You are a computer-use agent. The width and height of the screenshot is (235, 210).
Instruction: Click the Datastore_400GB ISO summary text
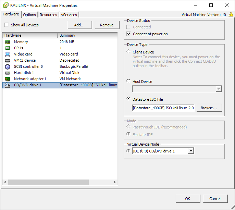(88, 85)
